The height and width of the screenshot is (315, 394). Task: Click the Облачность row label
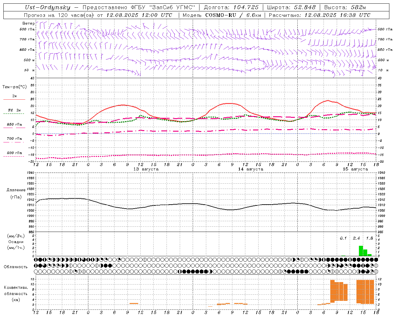pyautogui.click(x=16, y=267)
